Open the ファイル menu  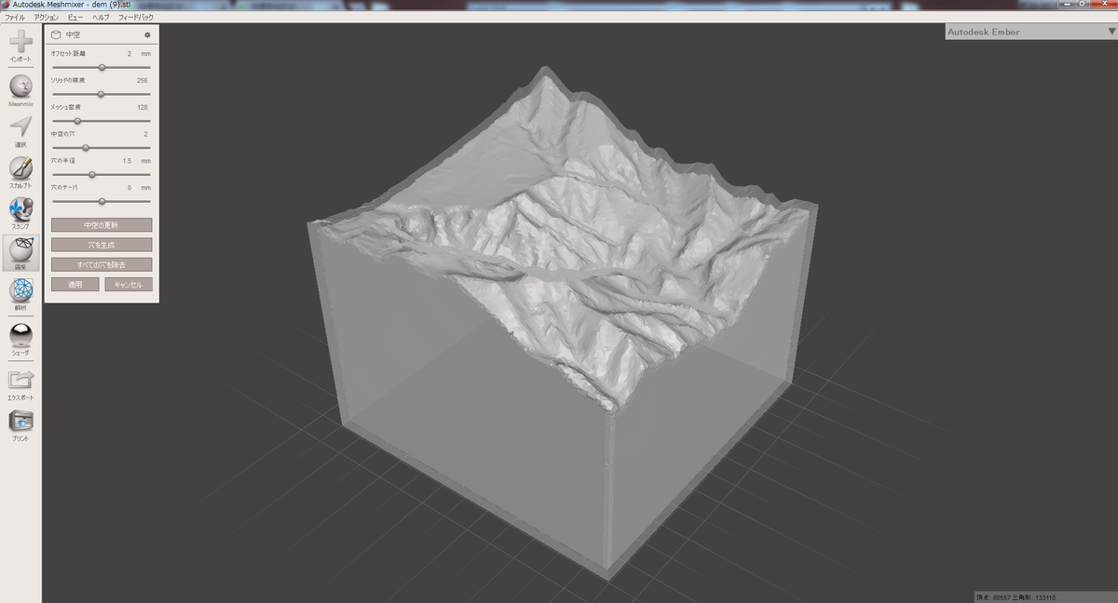15,18
